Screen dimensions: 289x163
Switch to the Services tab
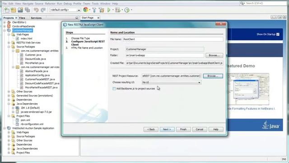(x=36, y=18)
